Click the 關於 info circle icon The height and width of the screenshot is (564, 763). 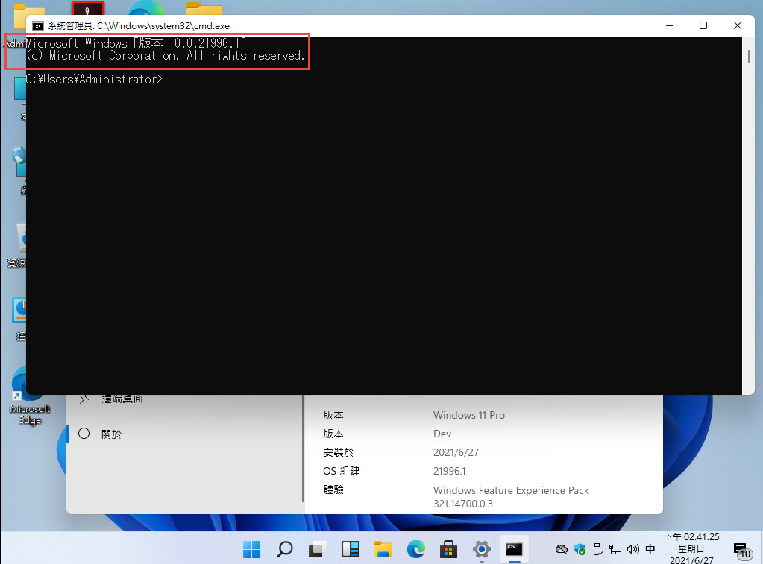click(84, 434)
